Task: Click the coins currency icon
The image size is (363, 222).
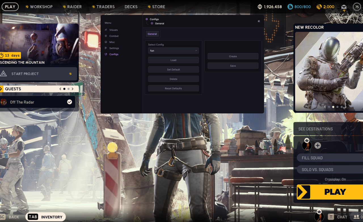Action: click(319, 7)
